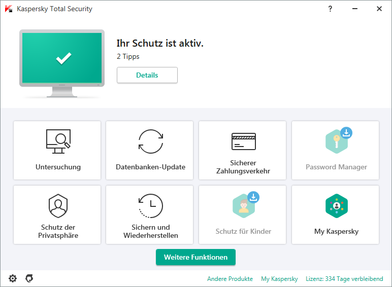
Task: Open the Schutz der Privatsphäre shield icon
Action: (58, 206)
